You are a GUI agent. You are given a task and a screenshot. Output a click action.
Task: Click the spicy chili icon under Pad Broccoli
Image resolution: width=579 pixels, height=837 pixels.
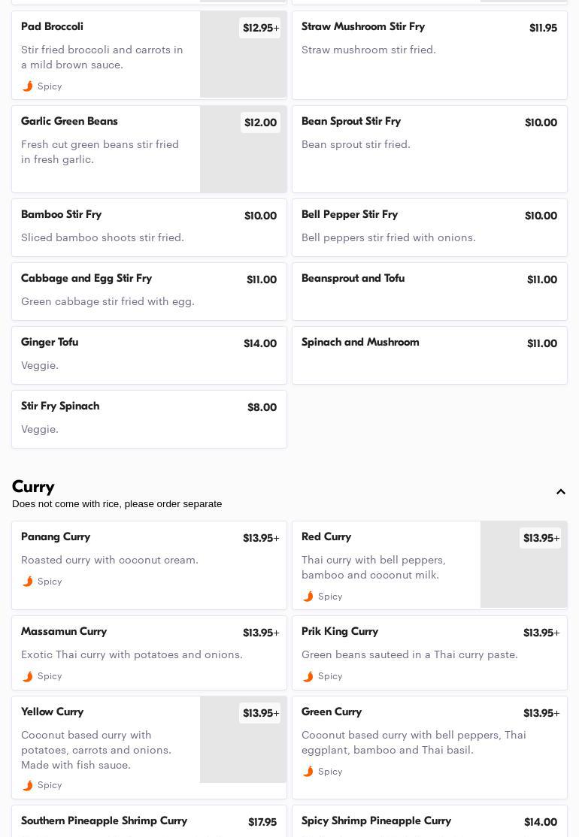point(28,86)
